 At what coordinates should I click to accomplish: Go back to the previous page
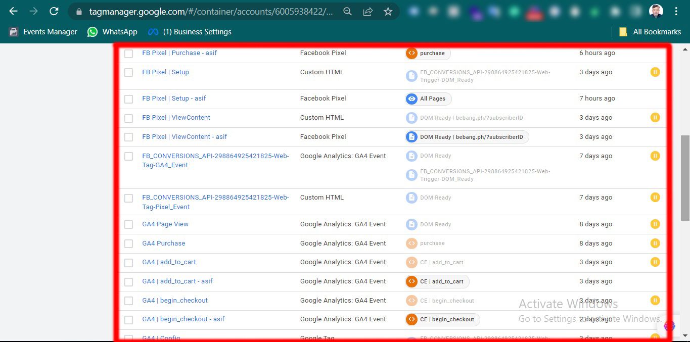tap(14, 11)
